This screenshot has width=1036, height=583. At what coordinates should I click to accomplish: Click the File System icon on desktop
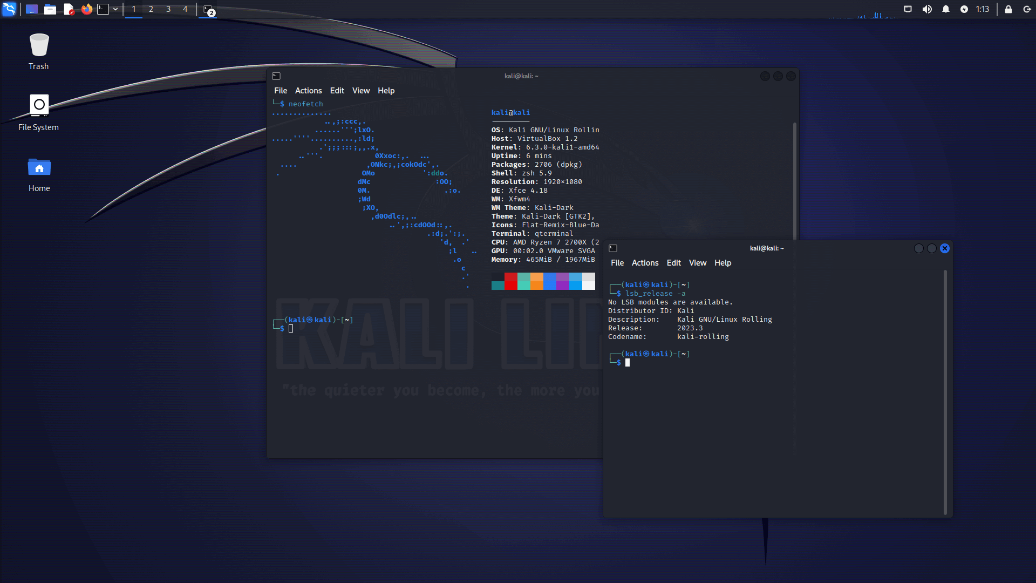coord(38,105)
